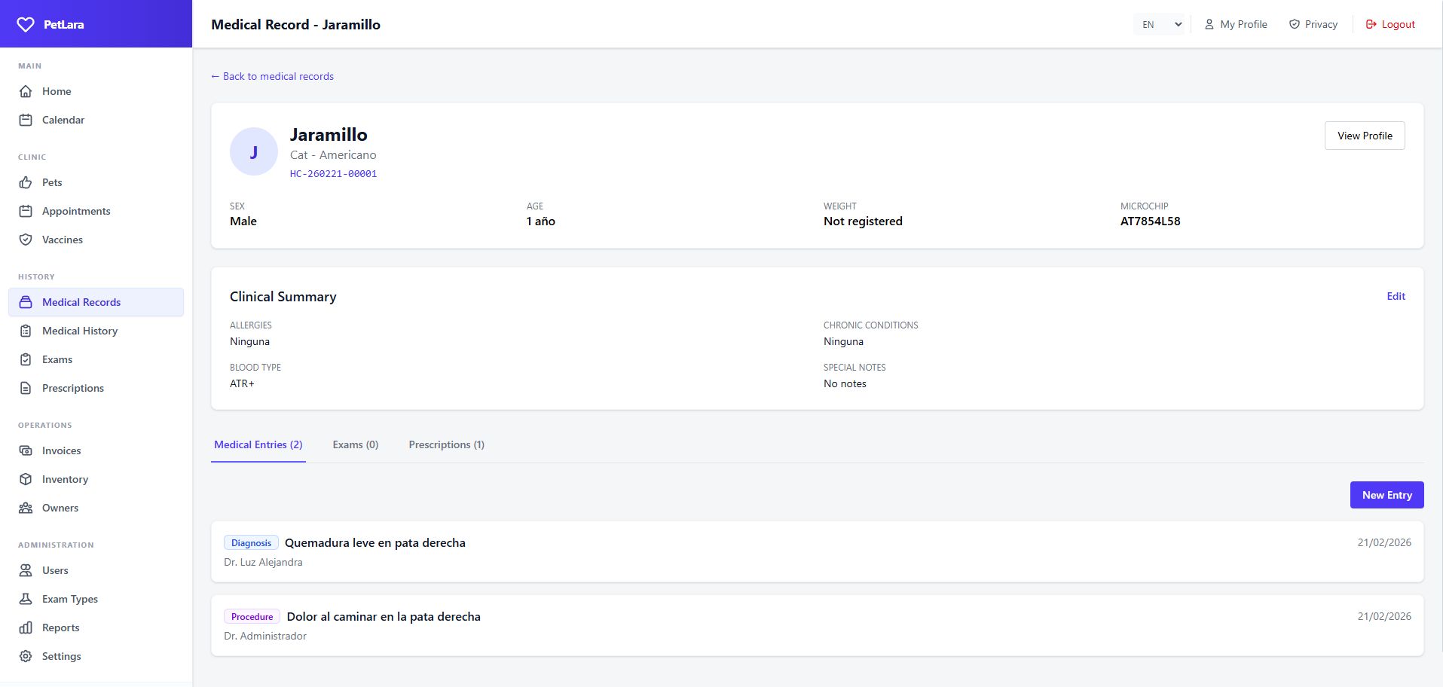Open Medical History in the sidebar
Viewport: 1443px width, 687px height.
(x=80, y=331)
